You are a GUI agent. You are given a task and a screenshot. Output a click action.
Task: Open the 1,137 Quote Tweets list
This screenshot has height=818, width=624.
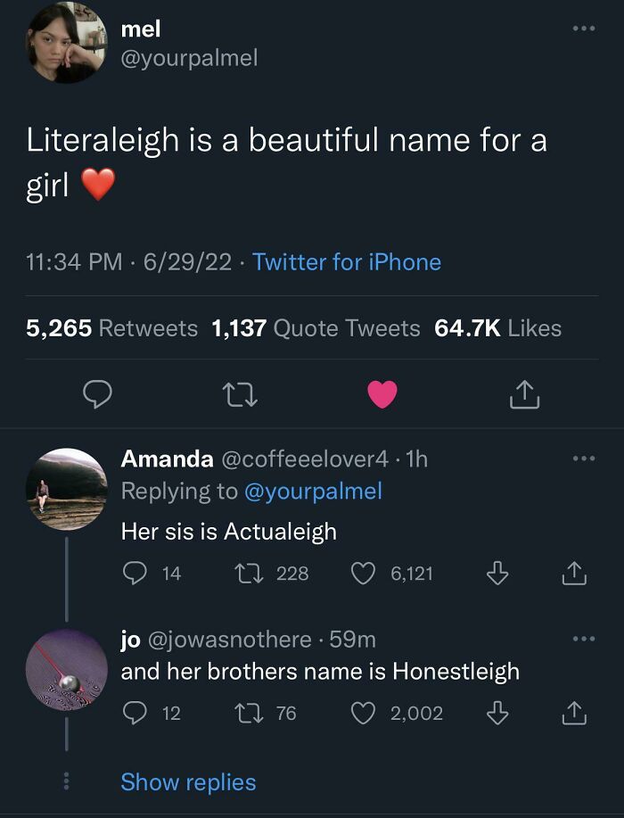315,328
